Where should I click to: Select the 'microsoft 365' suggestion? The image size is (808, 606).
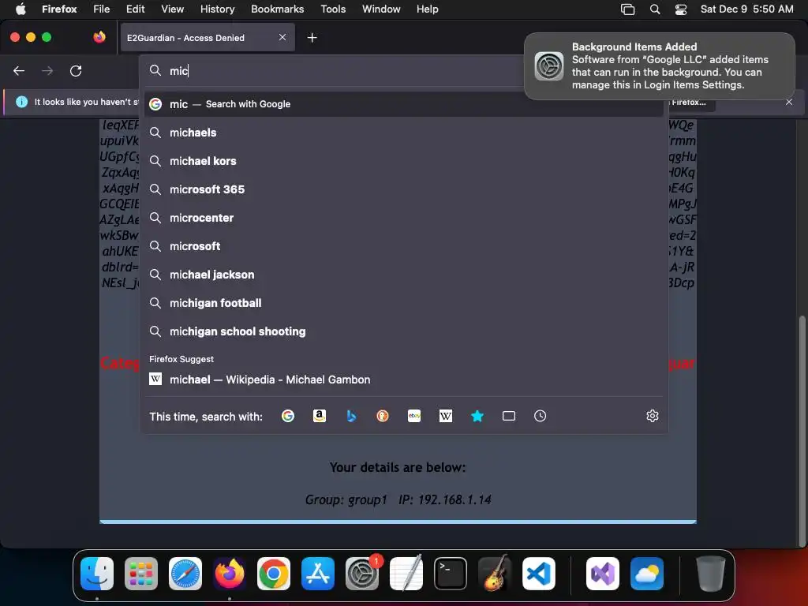pos(403,189)
